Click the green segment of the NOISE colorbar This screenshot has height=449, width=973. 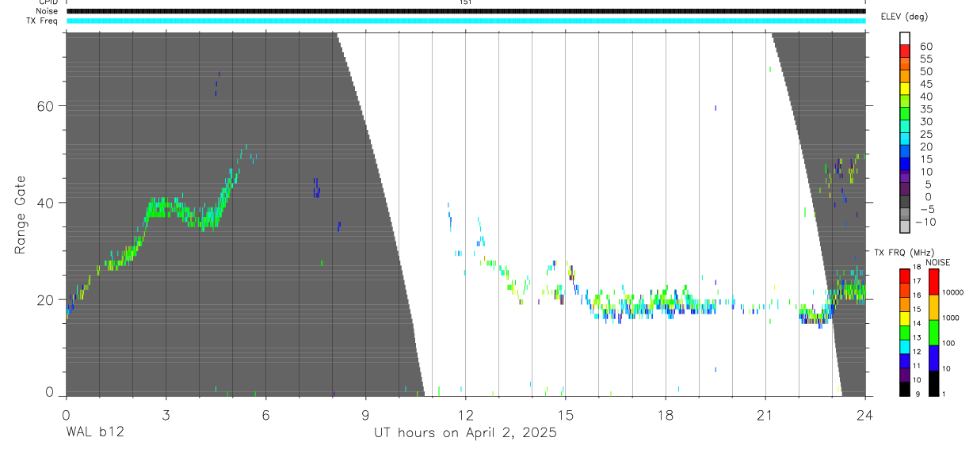tap(933, 332)
